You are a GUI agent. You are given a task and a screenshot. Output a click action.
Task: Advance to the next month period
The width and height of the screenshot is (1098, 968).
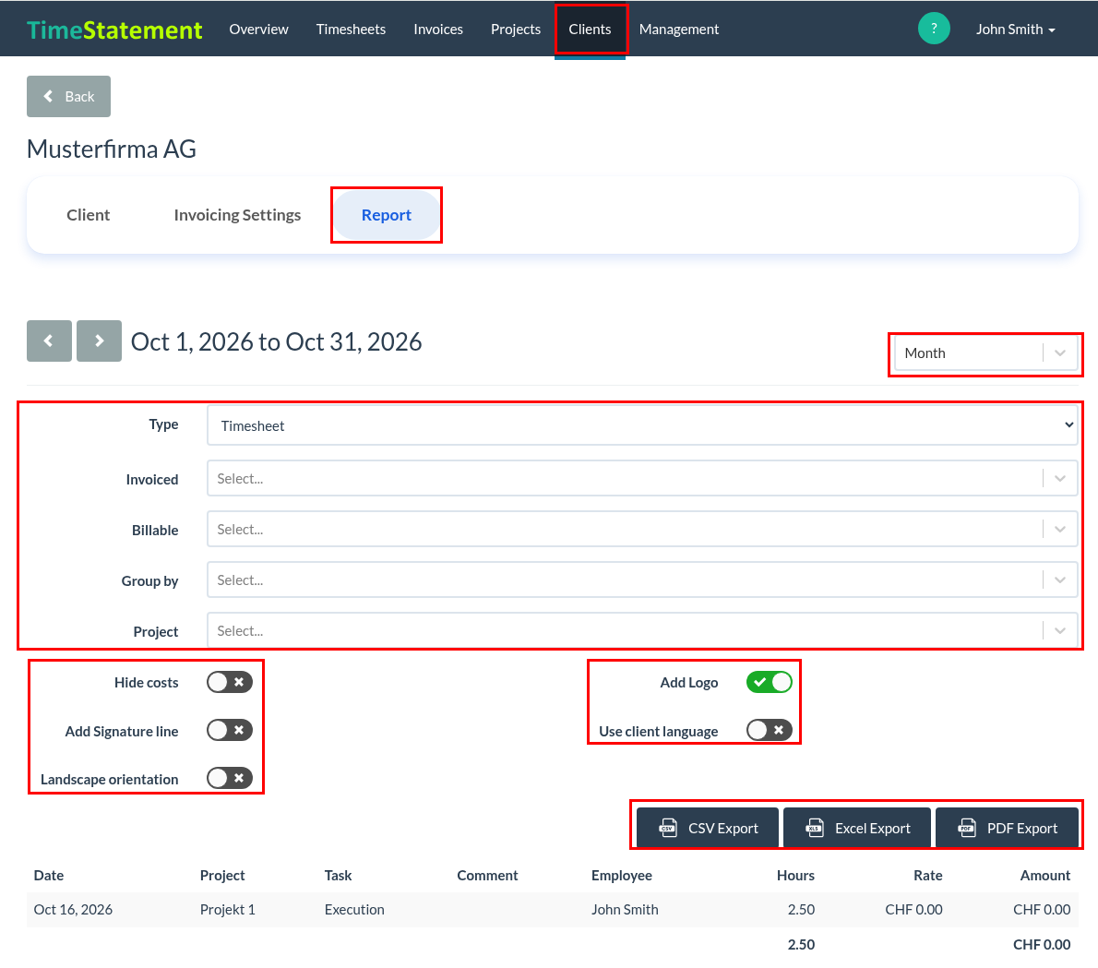pyautogui.click(x=99, y=341)
